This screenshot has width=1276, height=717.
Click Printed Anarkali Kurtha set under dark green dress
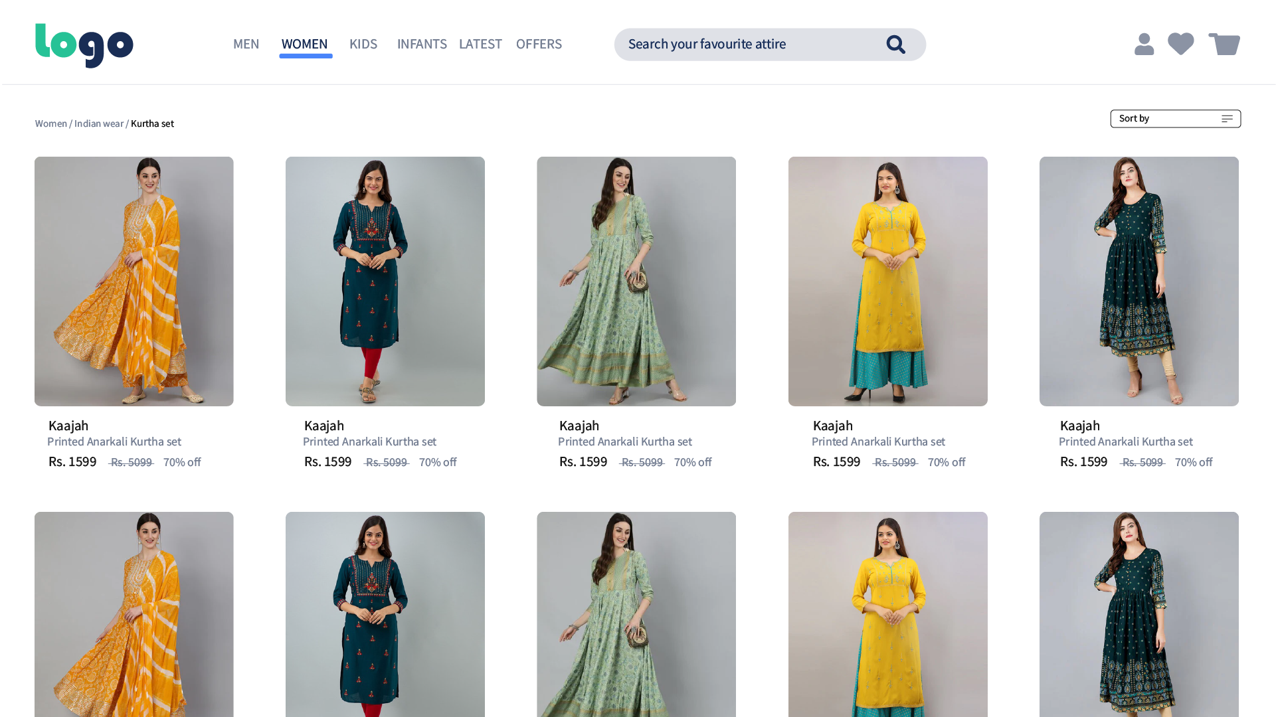tap(1126, 441)
